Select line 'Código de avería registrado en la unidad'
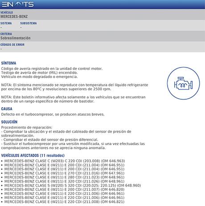 click(52, 69)
